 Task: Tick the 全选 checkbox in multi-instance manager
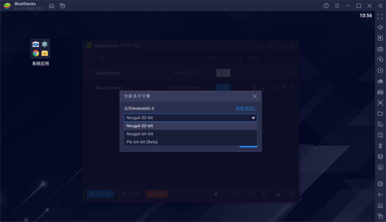click(x=89, y=58)
